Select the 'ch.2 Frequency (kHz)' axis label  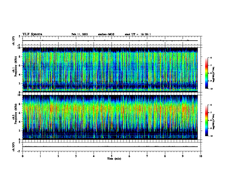tap(15, 114)
